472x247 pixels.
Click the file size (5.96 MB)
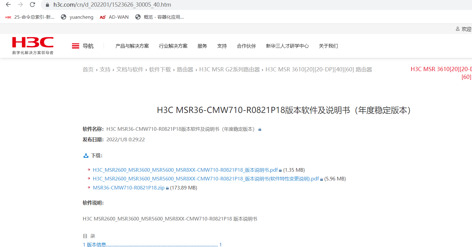click(x=335, y=179)
